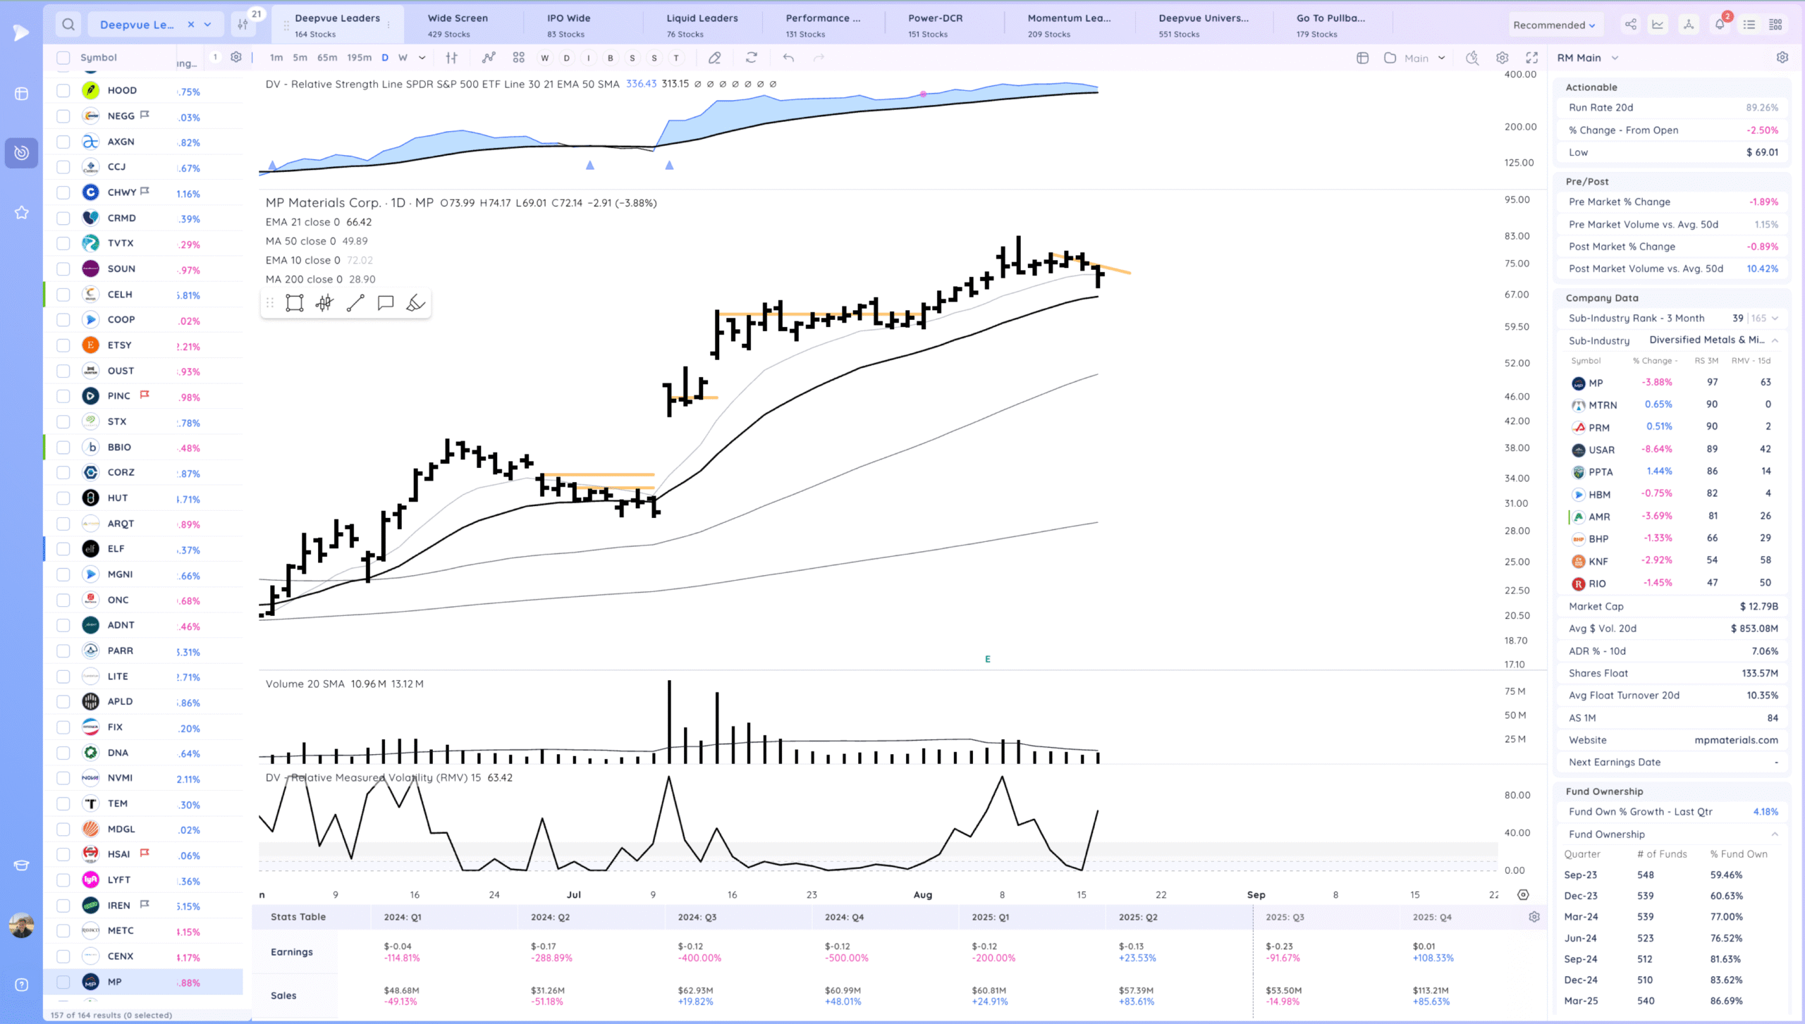Tick the checkbox next to CELH

pyautogui.click(x=63, y=295)
